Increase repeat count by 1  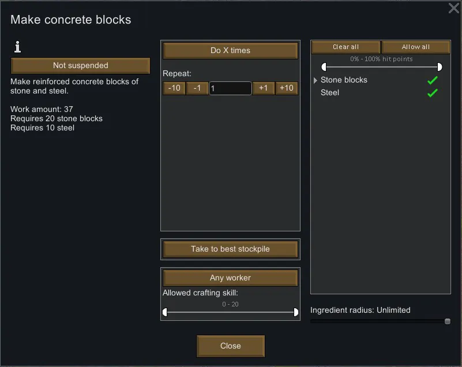[x=263, y=88]
